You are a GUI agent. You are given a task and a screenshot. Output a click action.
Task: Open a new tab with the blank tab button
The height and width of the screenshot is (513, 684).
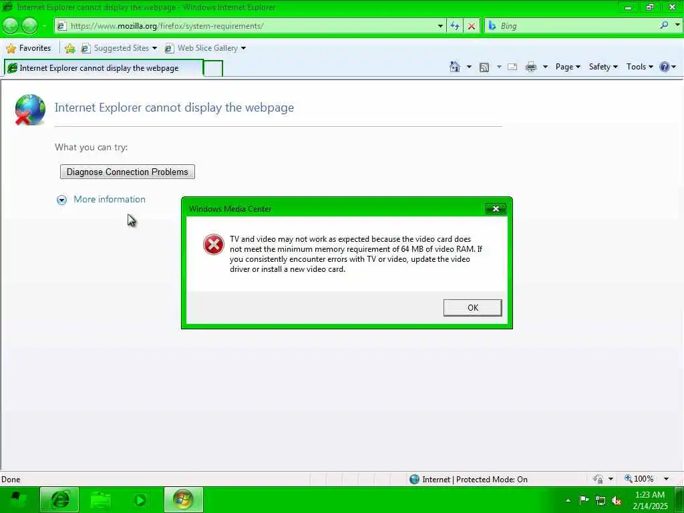coord(213,69)
